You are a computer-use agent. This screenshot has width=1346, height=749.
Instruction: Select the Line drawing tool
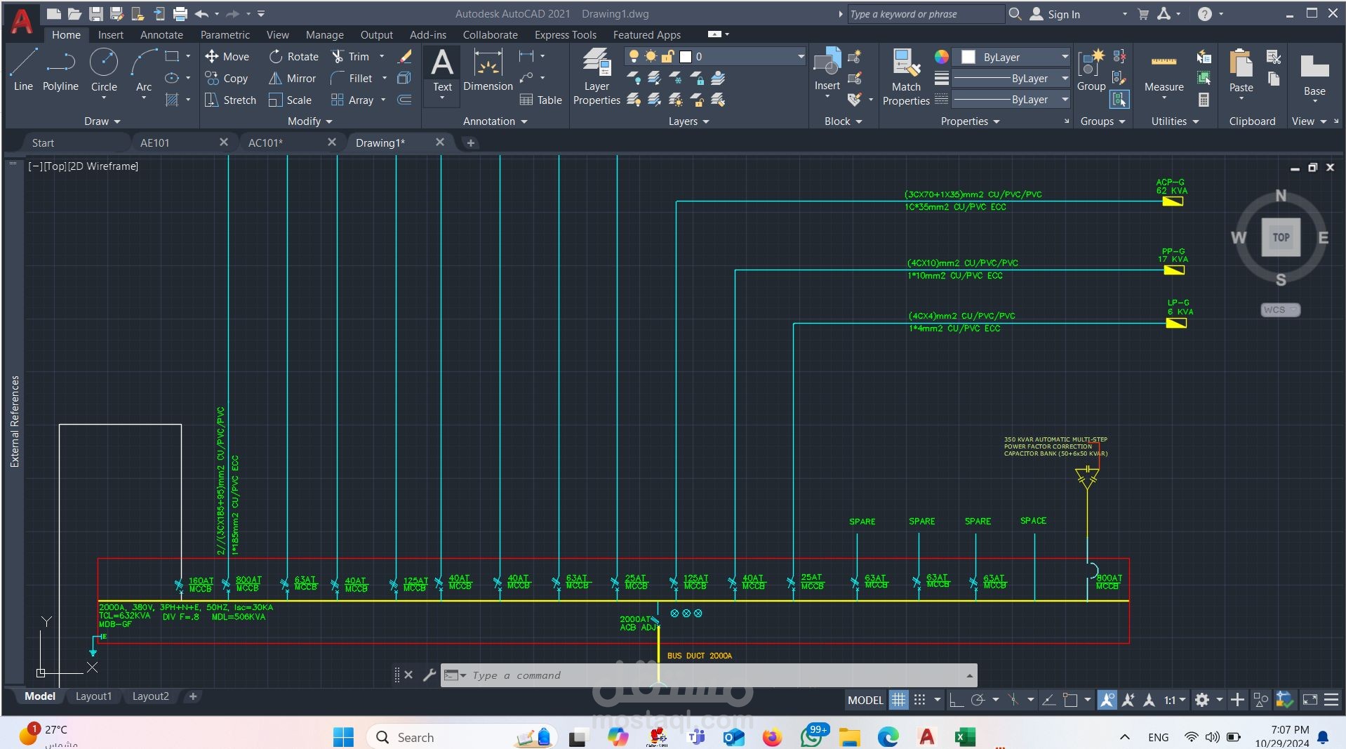[23, 69]
